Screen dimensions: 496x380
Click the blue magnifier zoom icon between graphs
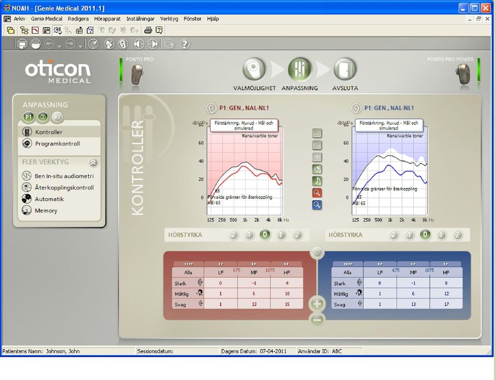click(317, 204)
